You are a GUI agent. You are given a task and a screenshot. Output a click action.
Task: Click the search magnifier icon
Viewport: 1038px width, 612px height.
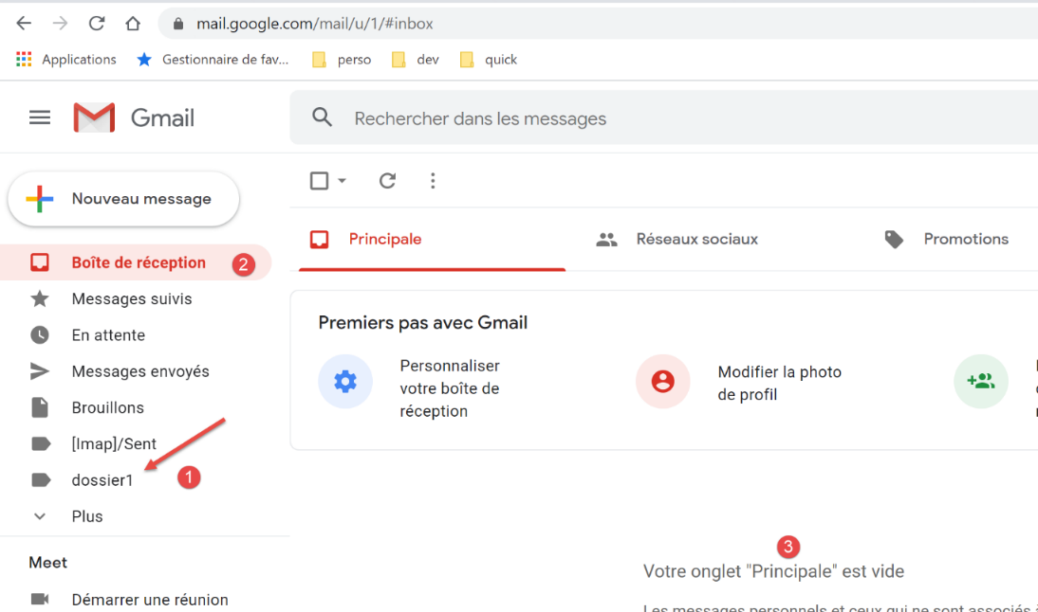(323, 117)
